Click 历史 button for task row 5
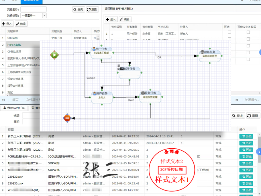Viewport: 261px width, 196px height. point(246,163)
